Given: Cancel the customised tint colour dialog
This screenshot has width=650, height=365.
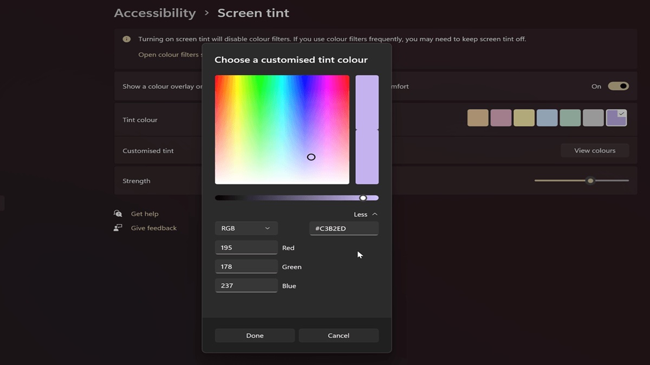Looking at the screenshot, I should click(x=339, y=335).
